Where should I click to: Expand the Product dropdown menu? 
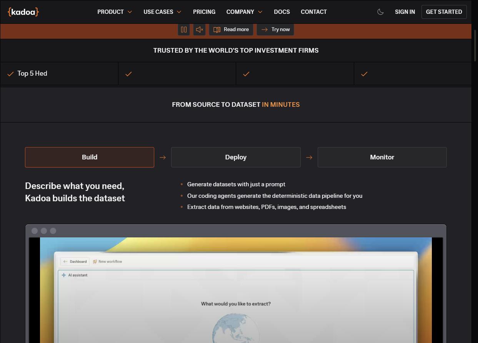click(115, 12)
